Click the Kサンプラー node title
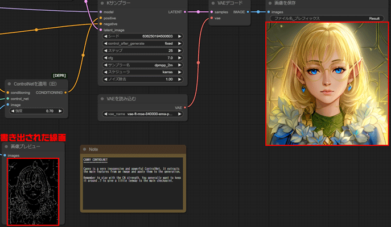Image resolution: width=391 pixels, height=227 pixels. point(118,3)
